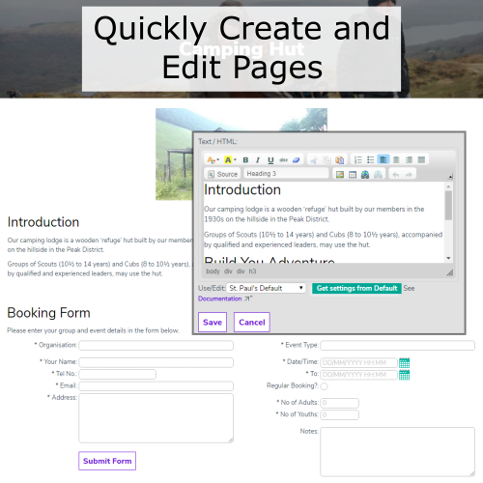Cancel the Text/HTML editing dialog
The height and width of the screenshot is (483, 483).
[252, 322]
